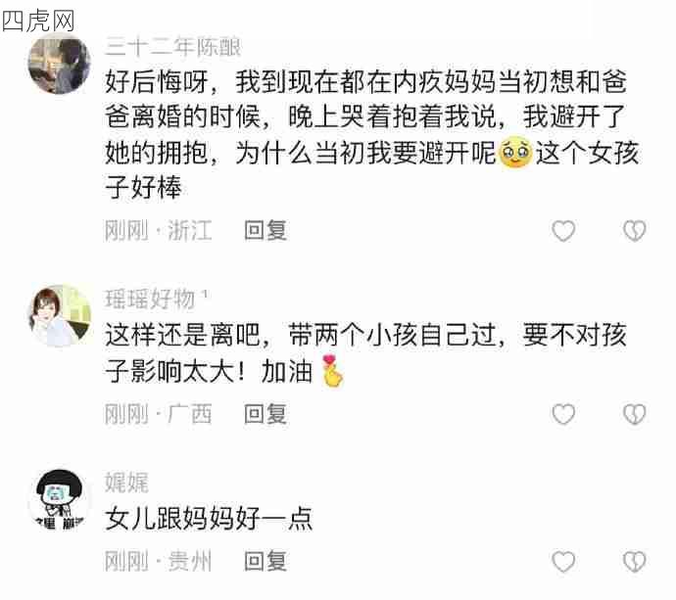This screenshot has height=600, width=676.
Task: Open username 瑶瑶好物
Action: 150,299
